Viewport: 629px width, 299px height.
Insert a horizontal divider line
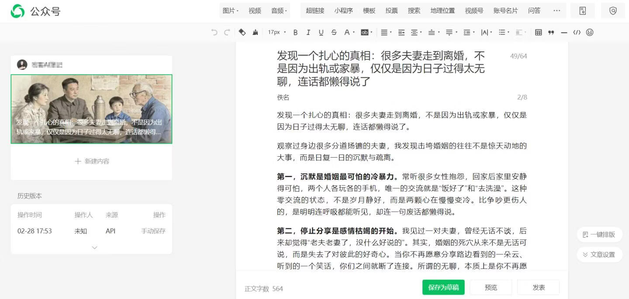tap(564, 32)
